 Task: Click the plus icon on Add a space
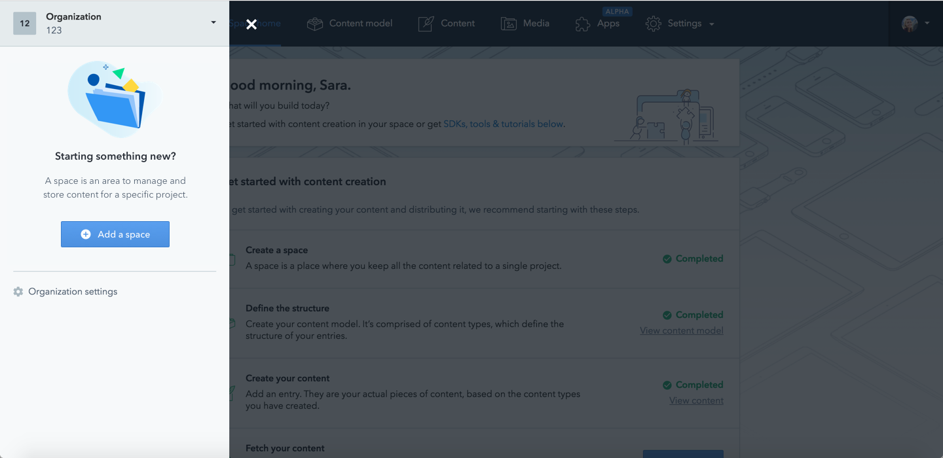[x=86, y=234]
